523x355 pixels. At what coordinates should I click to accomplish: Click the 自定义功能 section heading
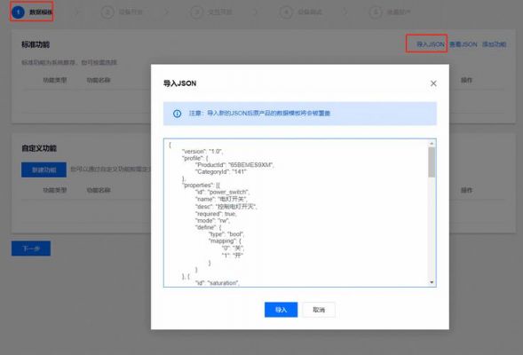coord(39,148)
